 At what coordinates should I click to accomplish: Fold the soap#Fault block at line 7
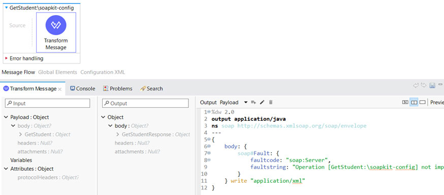click(x=209, y=153)
